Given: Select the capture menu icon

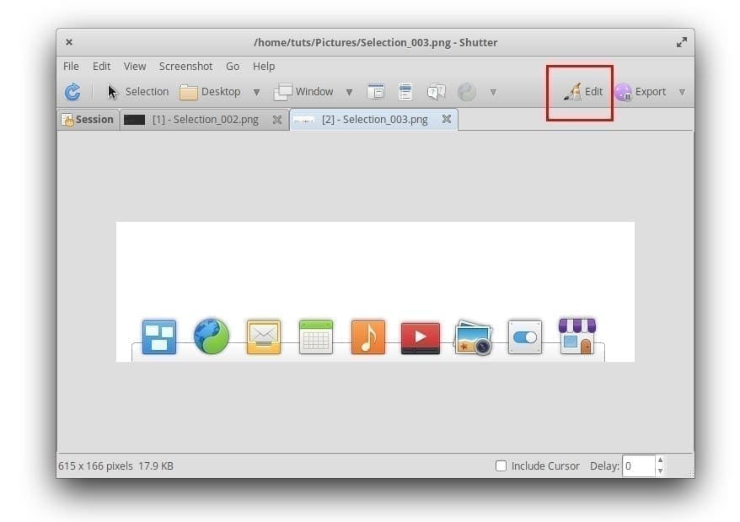Looking at the screenshot, I should click(x=405, y=92).
